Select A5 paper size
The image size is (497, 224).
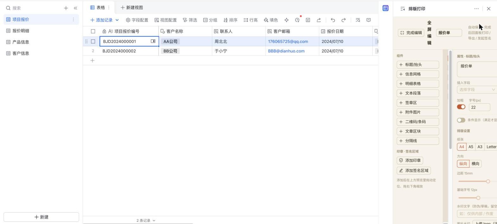pyautogui.click(x=471, y=147)
